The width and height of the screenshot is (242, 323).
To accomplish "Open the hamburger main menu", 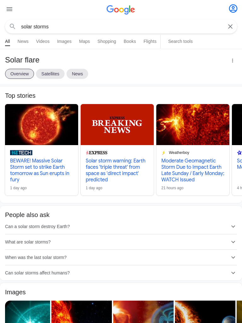I will (9, 9).
